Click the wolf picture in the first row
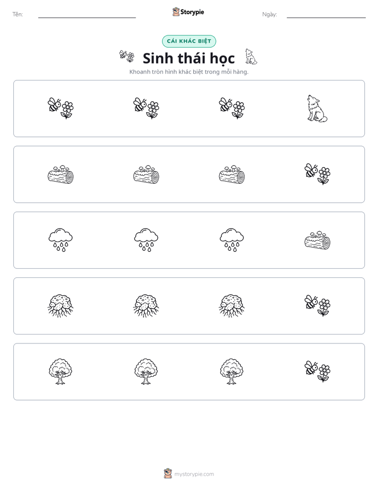Image resolution: width=378 pixels, height=489 pixels. click(x=317, y=108)
